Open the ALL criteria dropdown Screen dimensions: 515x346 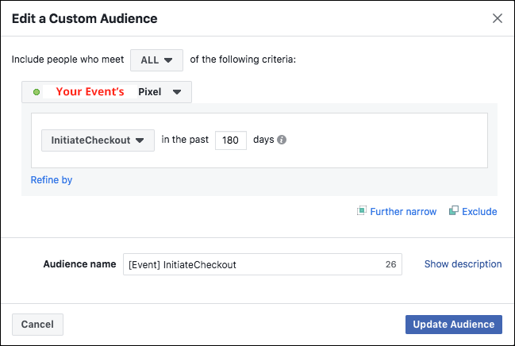156,60
